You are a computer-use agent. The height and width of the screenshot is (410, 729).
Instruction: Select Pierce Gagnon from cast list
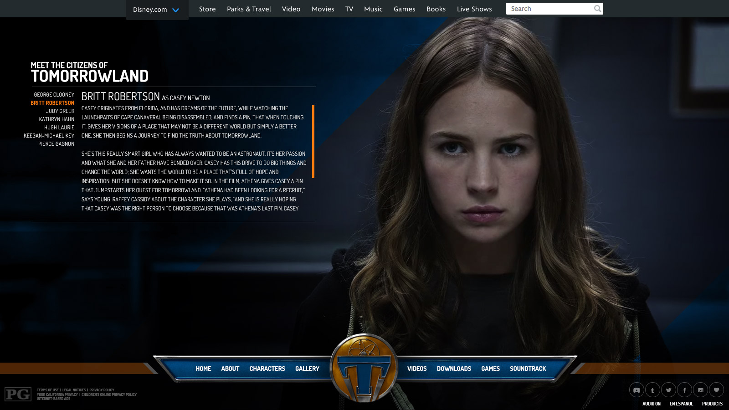point(56,144)
